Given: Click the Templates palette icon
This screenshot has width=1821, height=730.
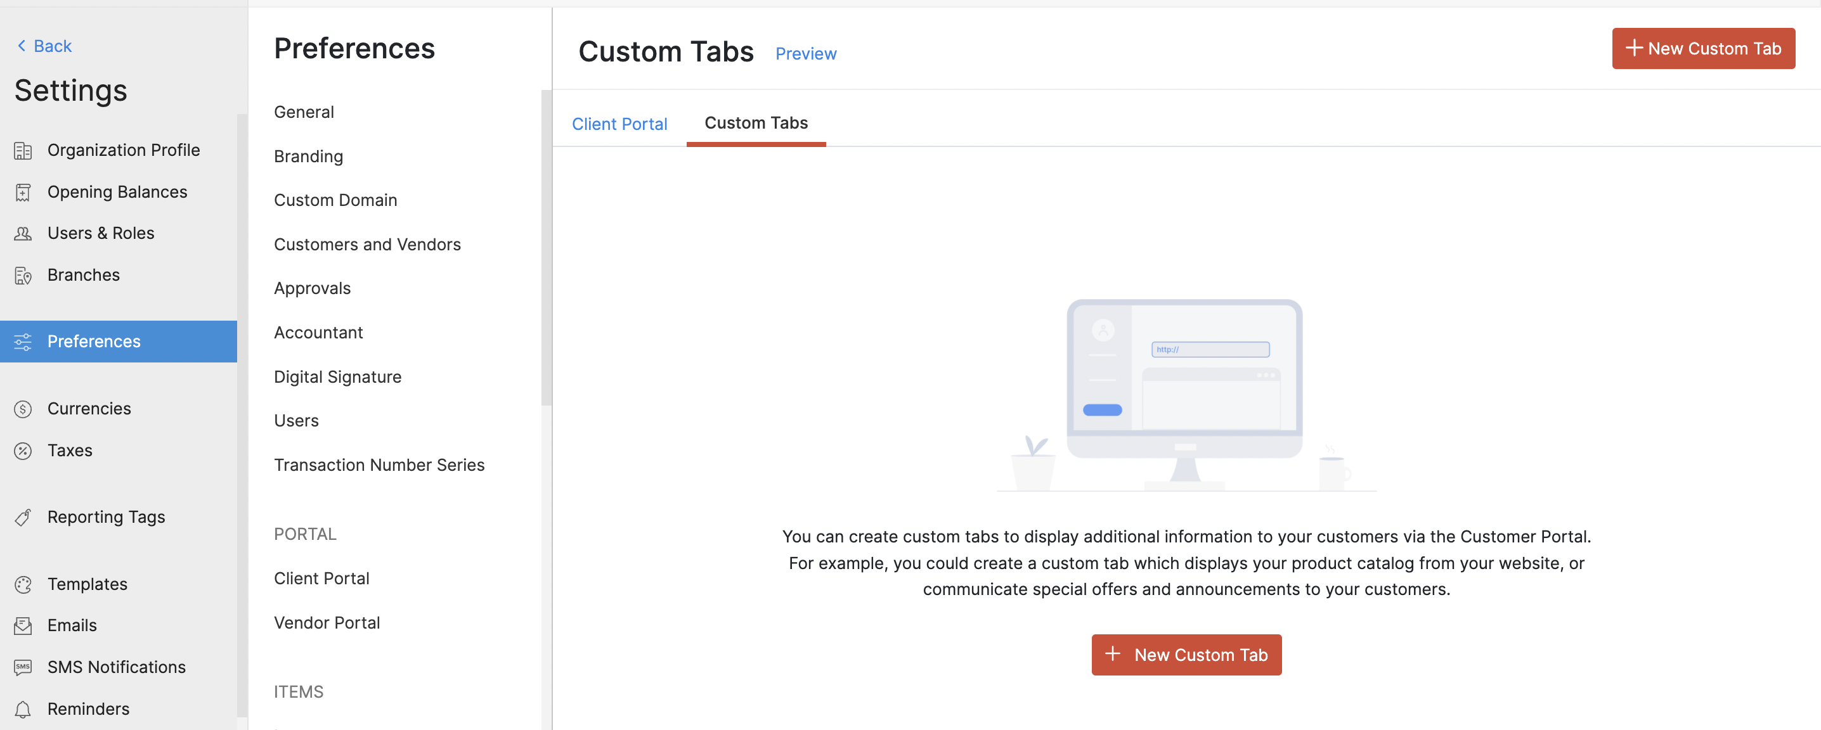Looking at the screenshot, I should click(x=23, y=584).
